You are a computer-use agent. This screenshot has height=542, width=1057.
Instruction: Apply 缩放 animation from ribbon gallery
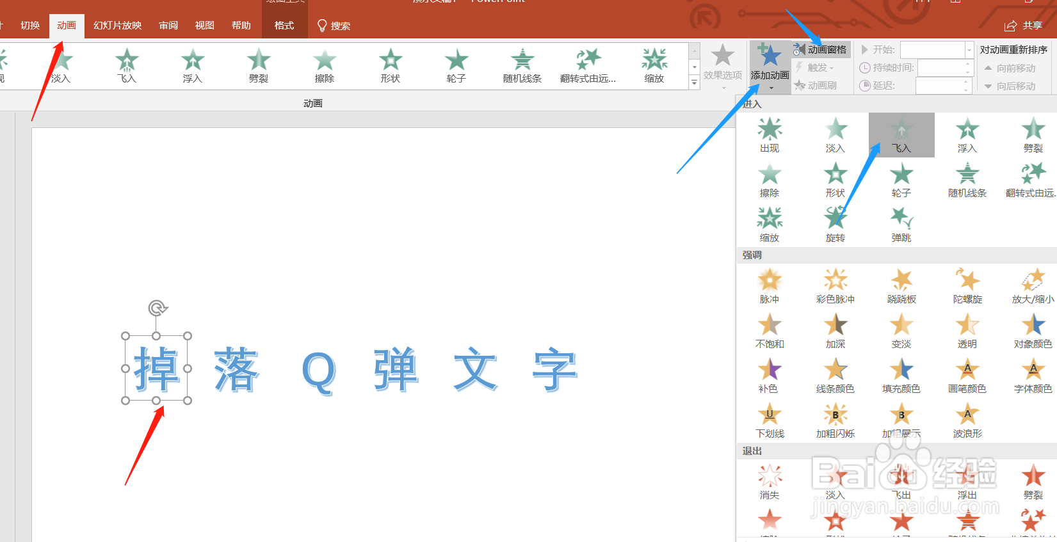click(654, 66)
